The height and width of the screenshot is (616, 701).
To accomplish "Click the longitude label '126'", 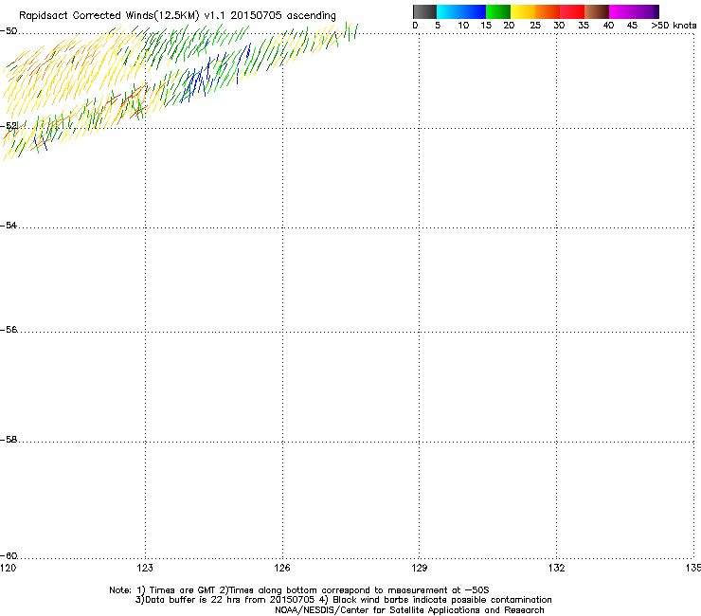I will coord(282,568).
